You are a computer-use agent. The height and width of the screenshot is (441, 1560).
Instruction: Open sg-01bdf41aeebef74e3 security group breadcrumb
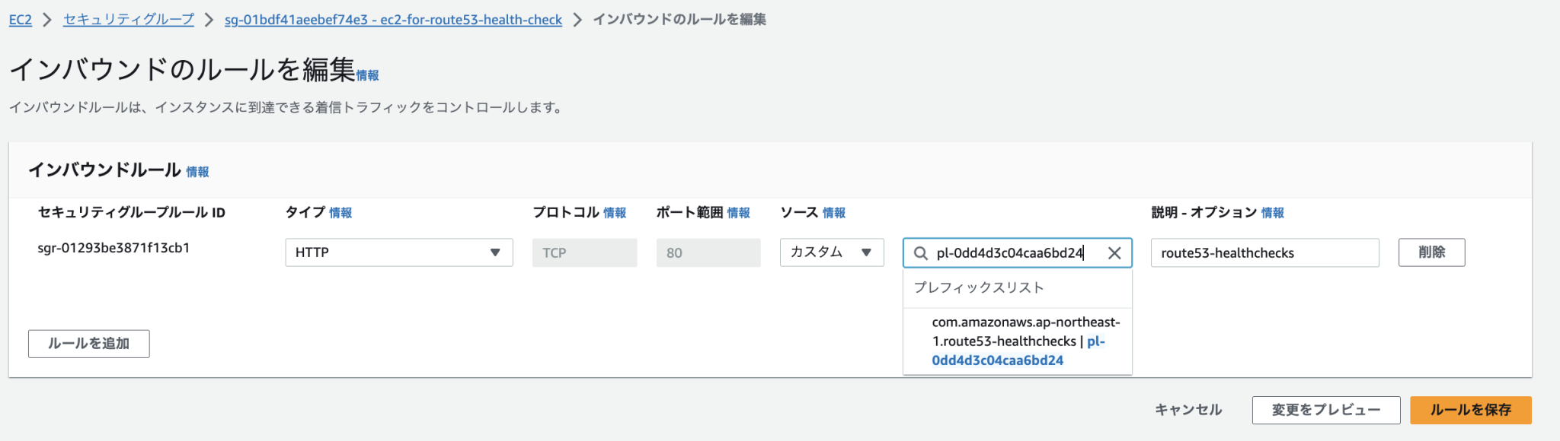pos(393,20)
